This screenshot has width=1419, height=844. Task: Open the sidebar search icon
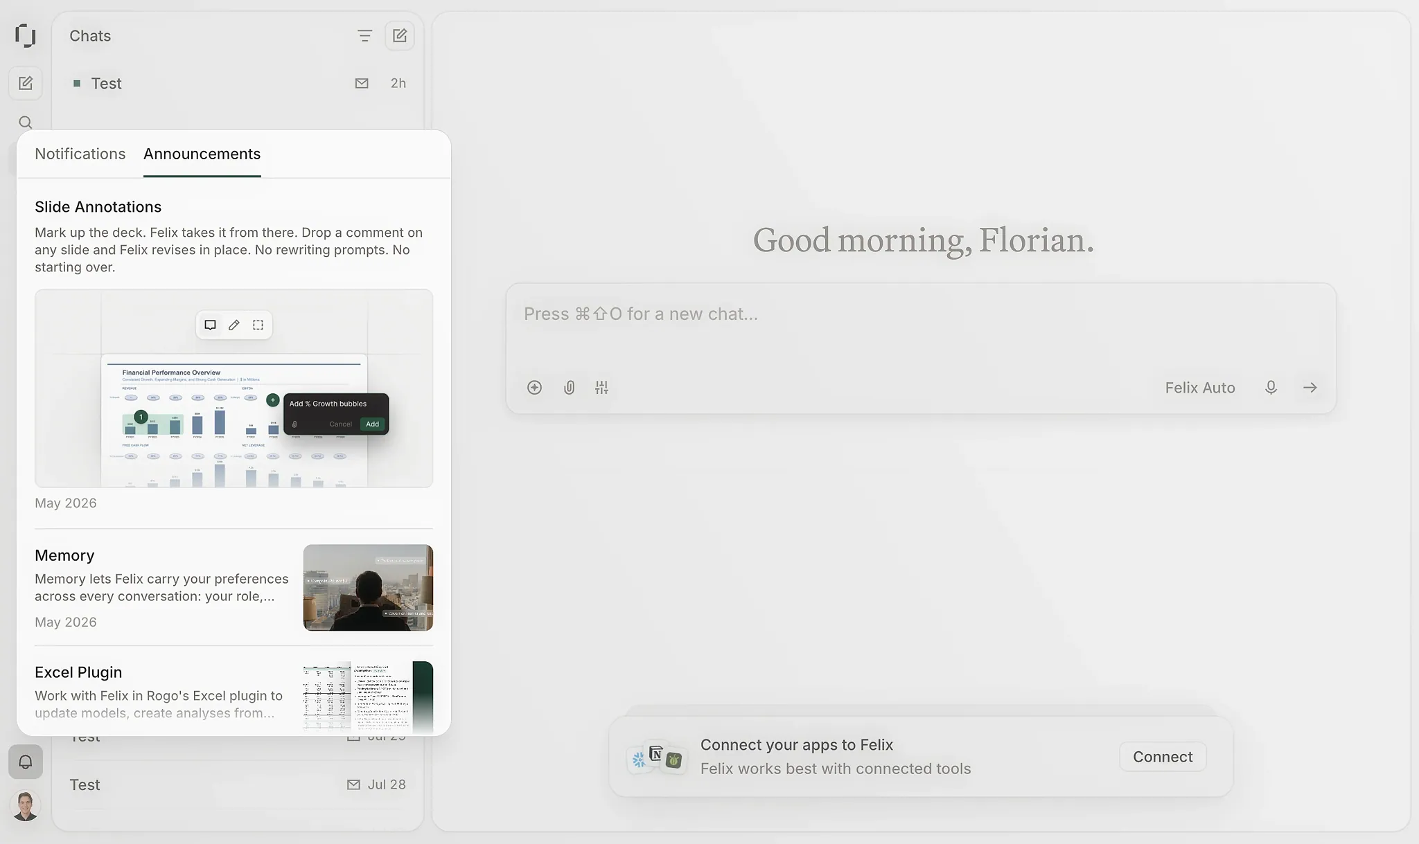(26, 123)
